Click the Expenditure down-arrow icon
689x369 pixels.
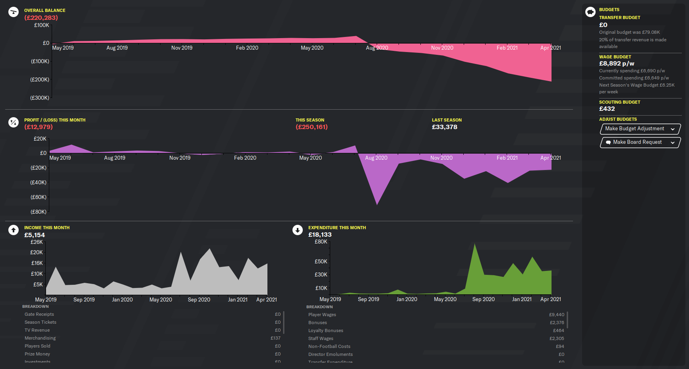pyautogui.click(x=298, y=230)
